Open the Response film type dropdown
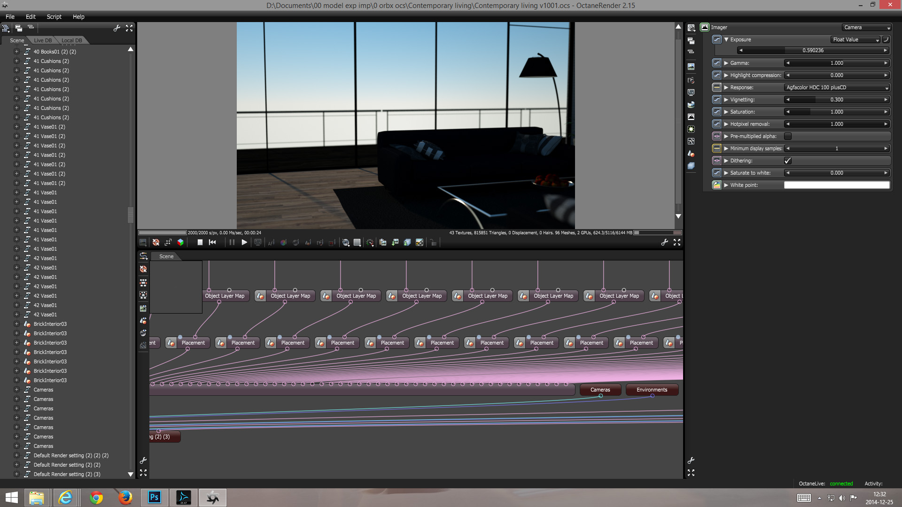The image size is (902, 507). (837, 87)
